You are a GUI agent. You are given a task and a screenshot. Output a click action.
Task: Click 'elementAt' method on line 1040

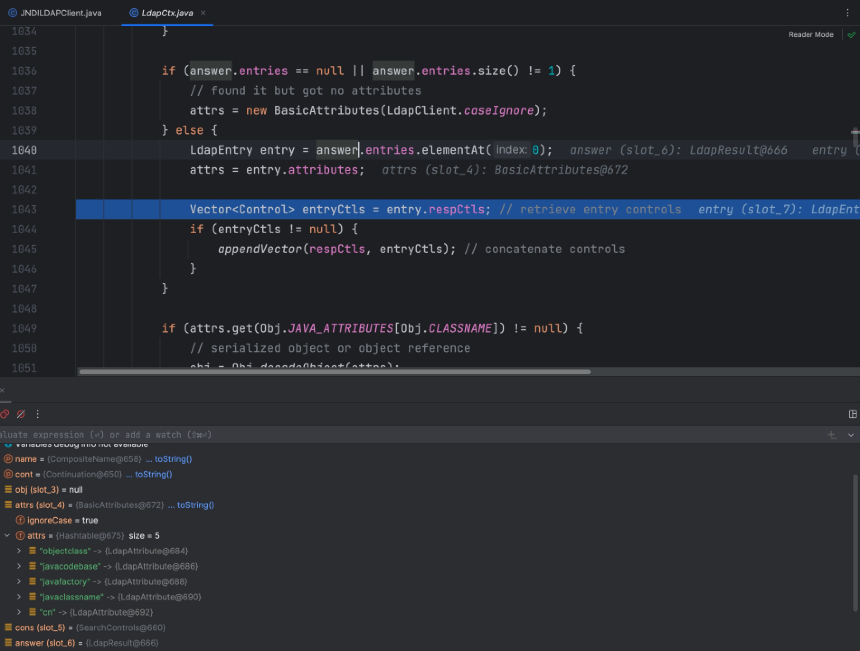[453, 150]
